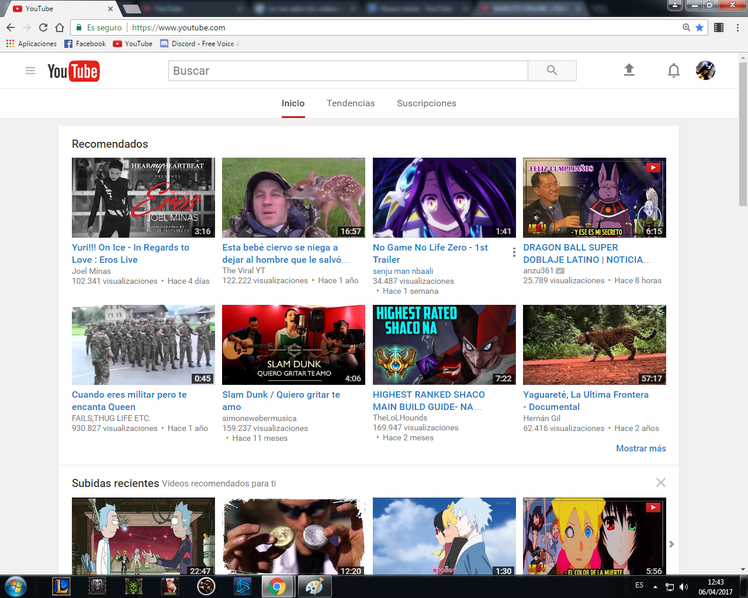Play the jaguar documentary thumbnail
Image resolution: width=748 pixels, height=598 pixels.
594,345
